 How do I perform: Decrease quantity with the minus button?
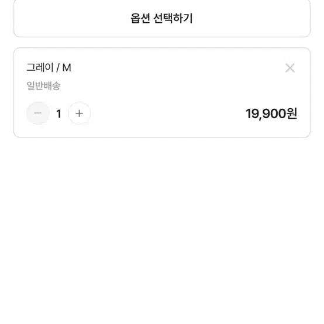click(38, 113)
